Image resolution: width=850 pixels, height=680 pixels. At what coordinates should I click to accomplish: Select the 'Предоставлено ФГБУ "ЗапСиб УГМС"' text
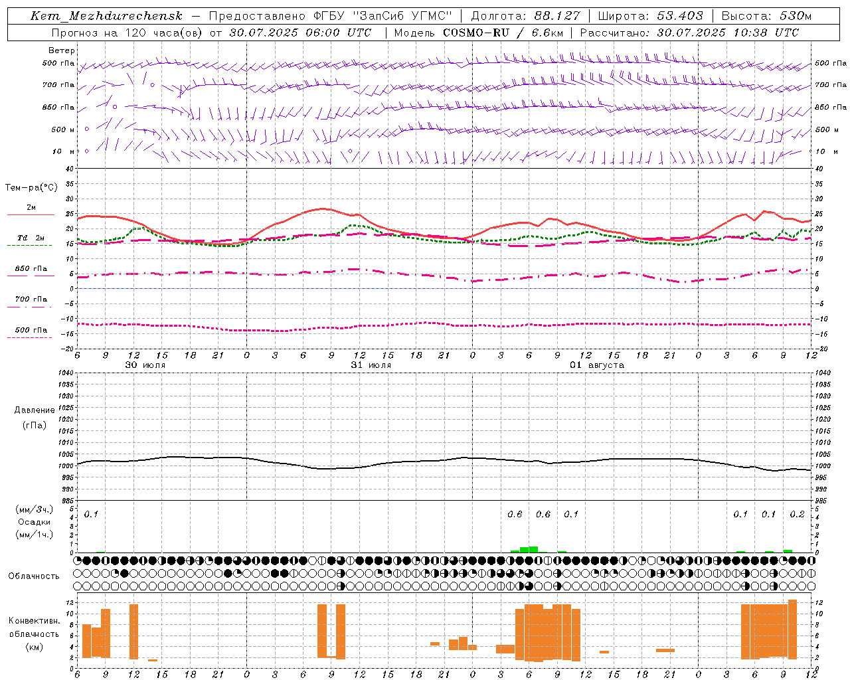point(330,16)
